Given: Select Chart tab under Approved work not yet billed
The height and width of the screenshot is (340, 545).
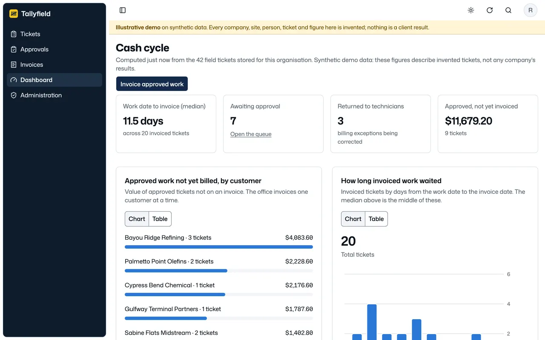Looking at the screenshot, I should (137, 219).
